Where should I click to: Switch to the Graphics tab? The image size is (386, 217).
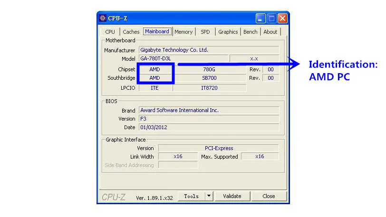228,32
